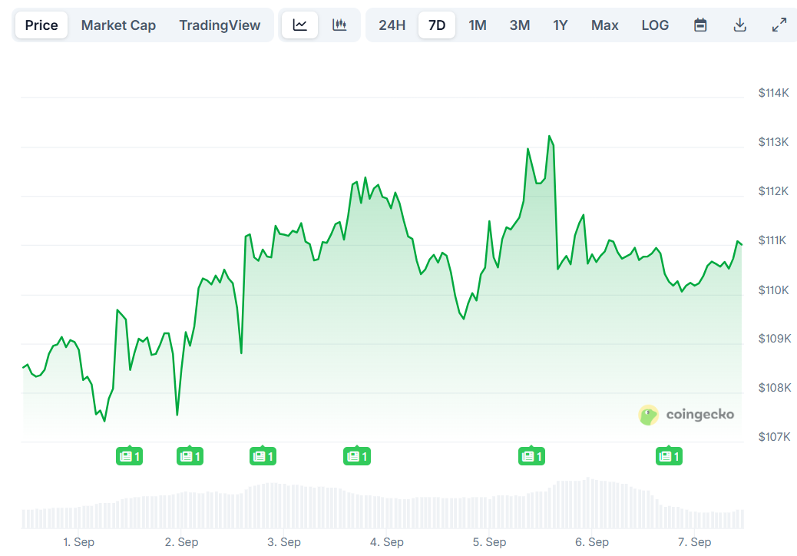Open news marker near 1. Sep

tap(129, 456)
